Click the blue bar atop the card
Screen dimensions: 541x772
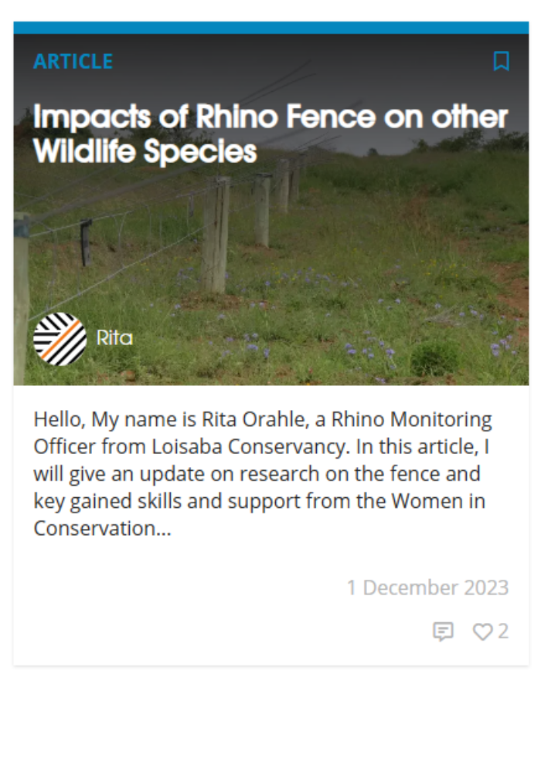click(x=271, y=28)
